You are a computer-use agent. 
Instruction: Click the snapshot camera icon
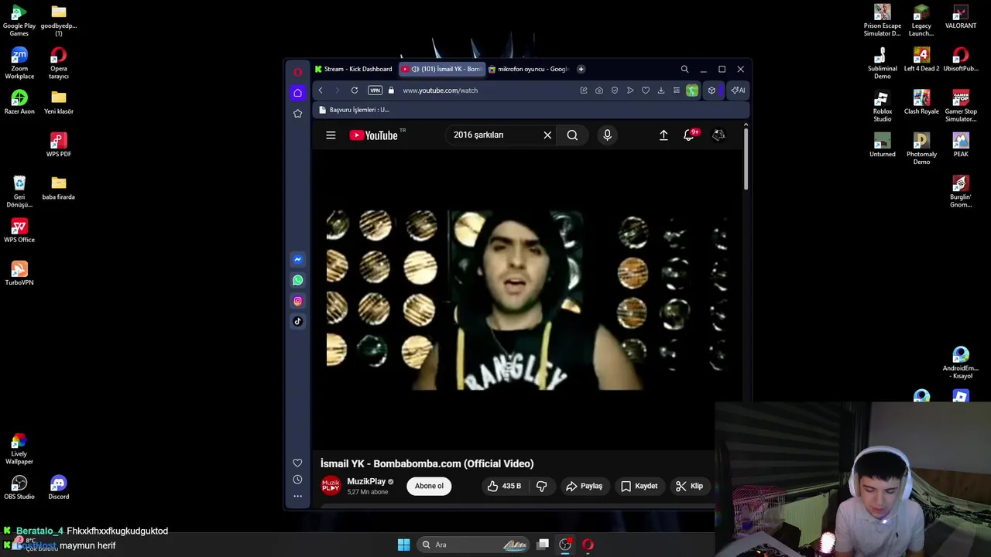click(x=599, y=91)
